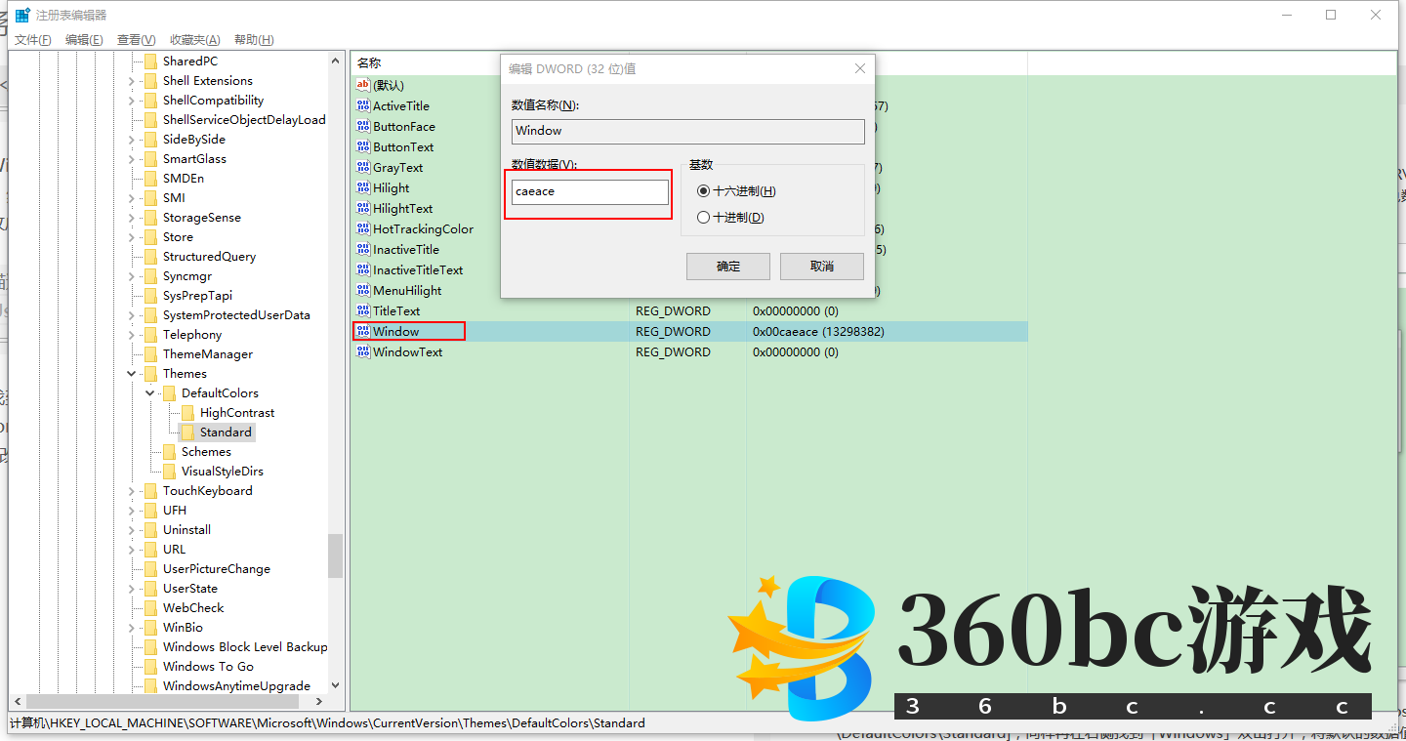
Task: Expand the Shell Extensions tree node
Action: (x=132, y=81)
